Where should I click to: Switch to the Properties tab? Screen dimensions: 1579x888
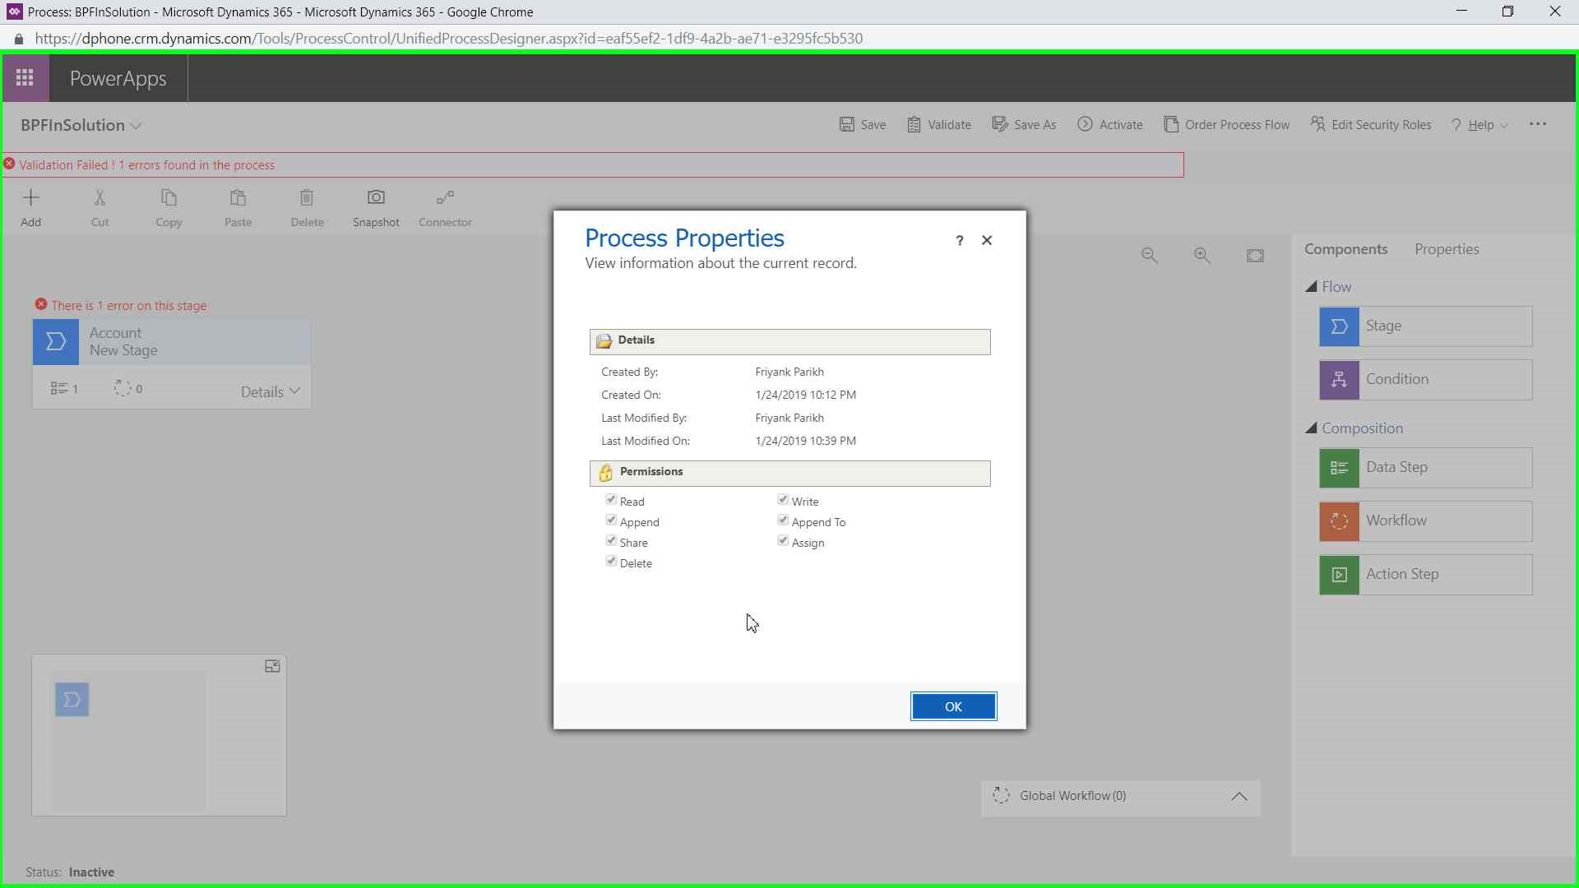(x=1447, y=249)
